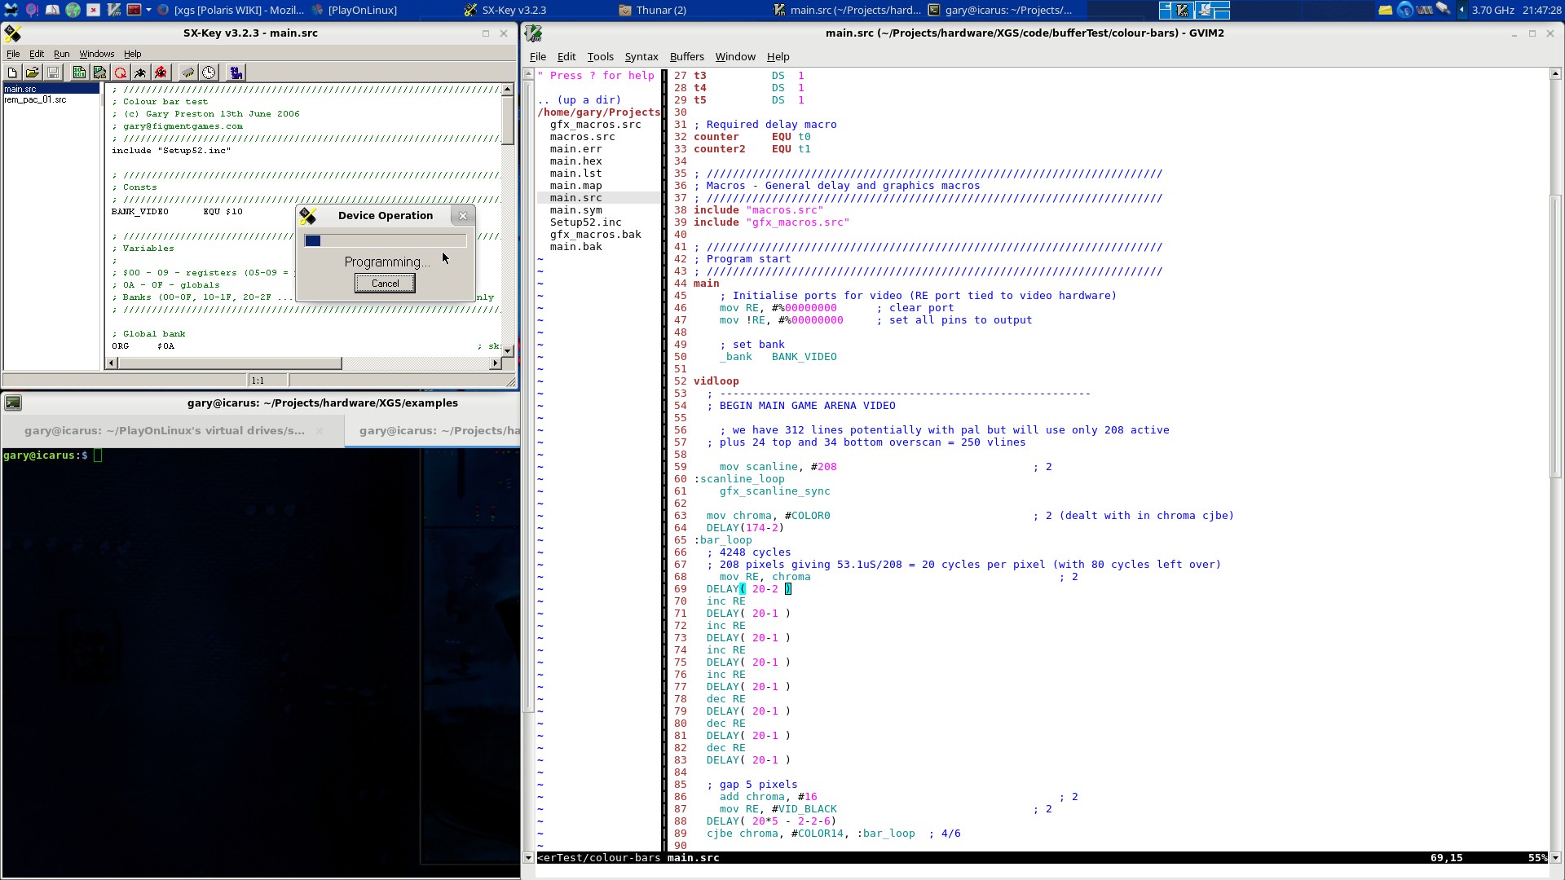Click the network plug icon in system tray
The image size is (1565, 880).
[1444, 9]
